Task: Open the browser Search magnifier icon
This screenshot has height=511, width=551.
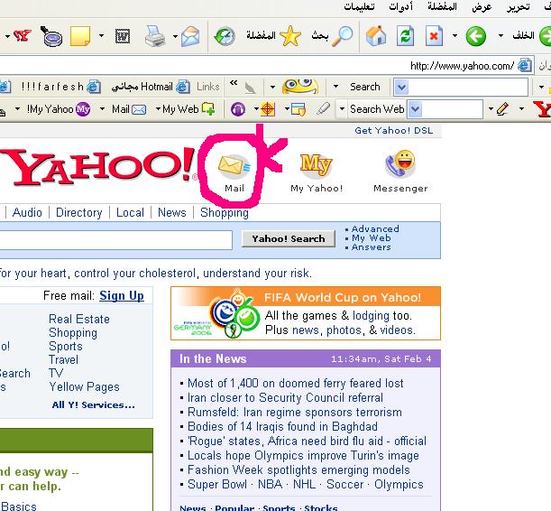Action: pos(342,36)
